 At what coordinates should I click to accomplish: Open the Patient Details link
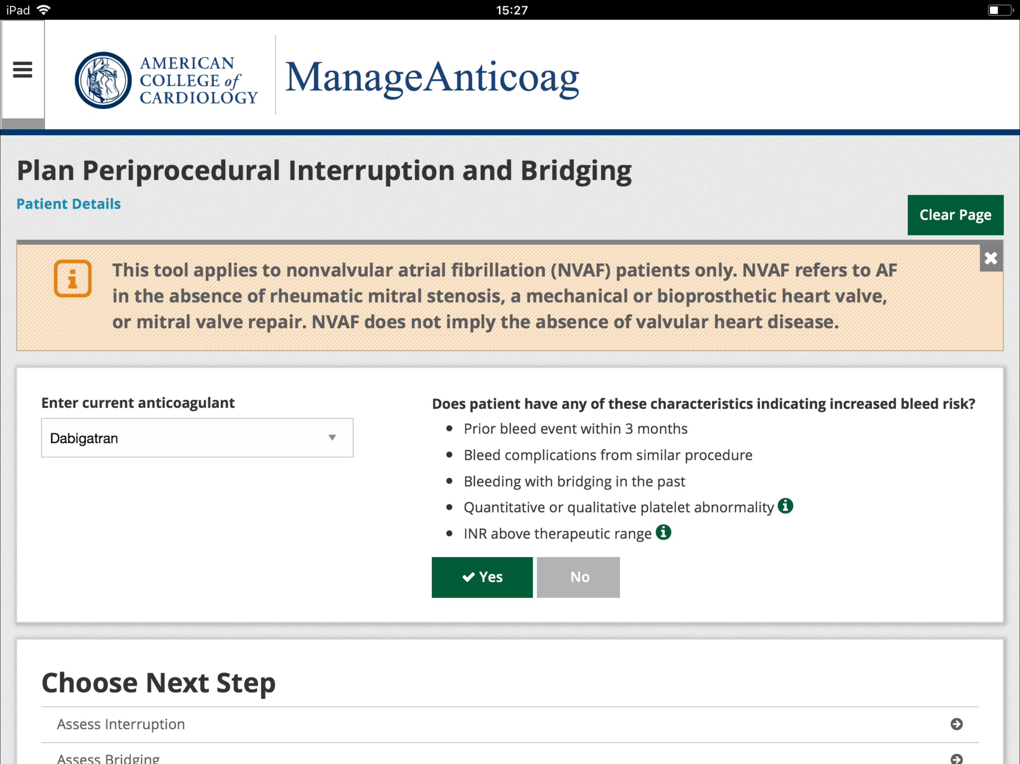pyautogui.click(x=69, y=204)
